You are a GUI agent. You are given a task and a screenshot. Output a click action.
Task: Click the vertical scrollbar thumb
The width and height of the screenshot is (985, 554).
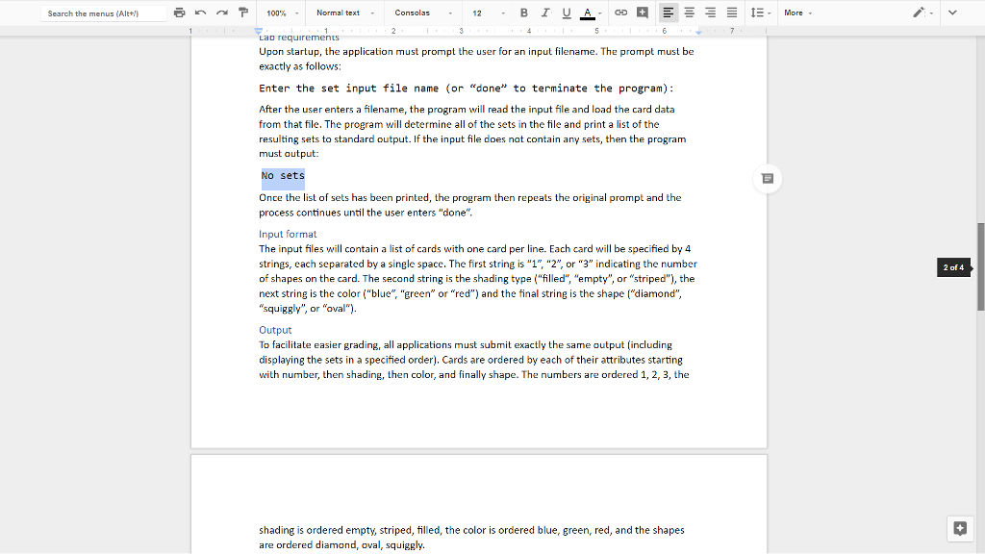click(980, 266)
